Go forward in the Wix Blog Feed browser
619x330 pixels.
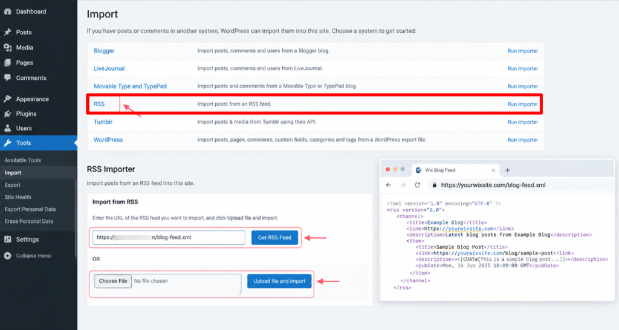[403, 185]
